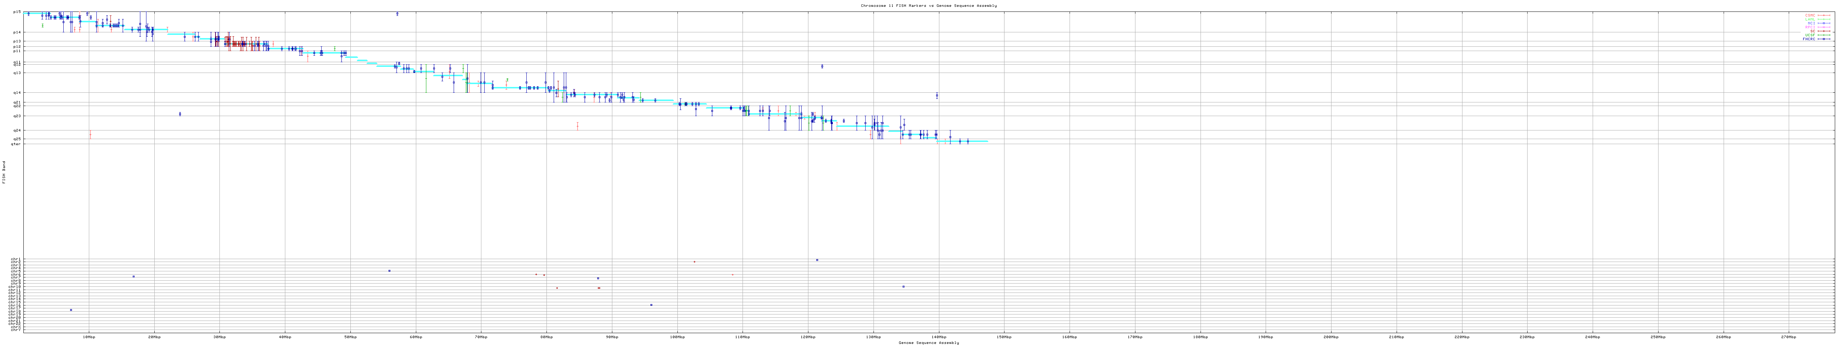
Task: Click the chart title text
Action: pyautogui.click(x=928, y=6)
